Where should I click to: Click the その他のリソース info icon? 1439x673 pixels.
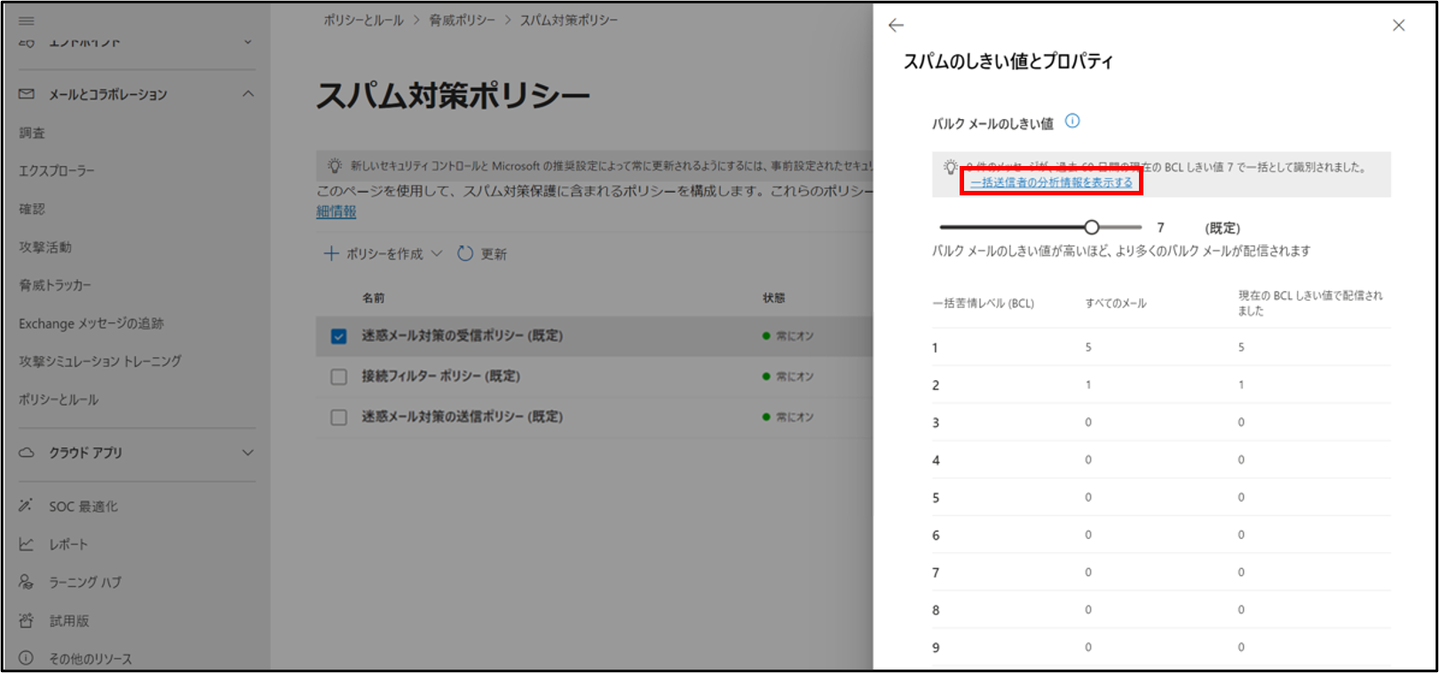click(x=27, y=659)
